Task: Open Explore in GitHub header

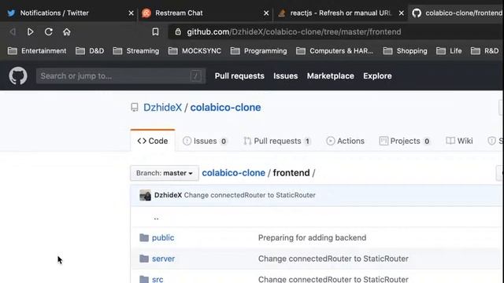Action: [x=377, y=76]
